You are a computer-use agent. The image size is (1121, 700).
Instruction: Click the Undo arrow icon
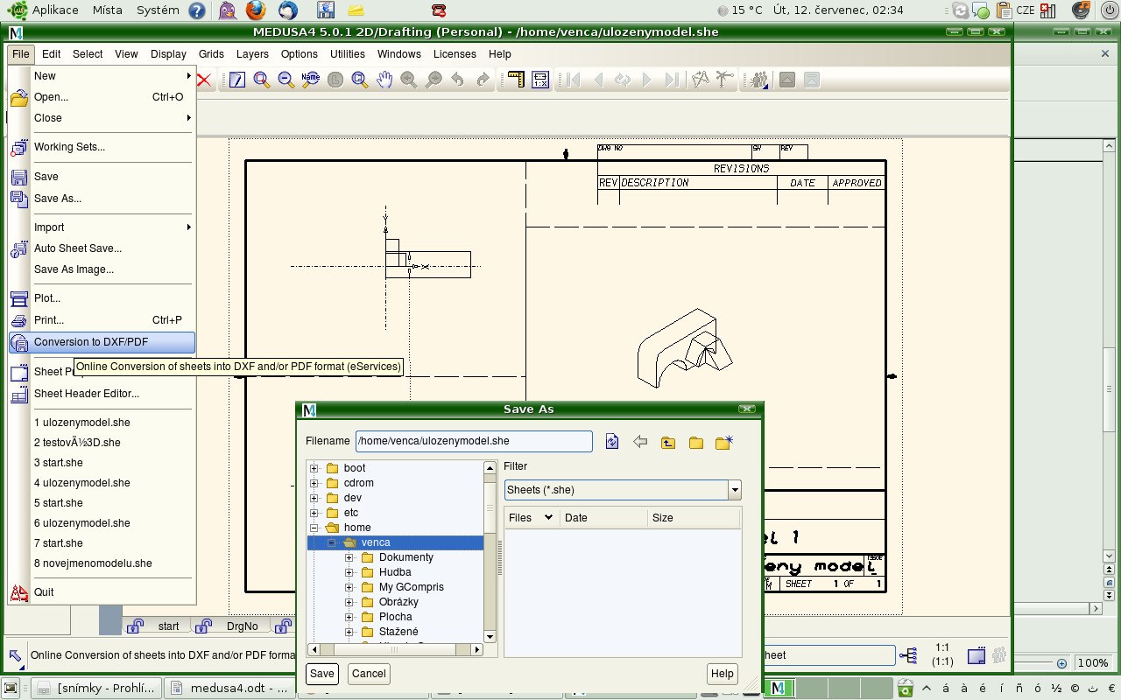(x=457, y=80)
